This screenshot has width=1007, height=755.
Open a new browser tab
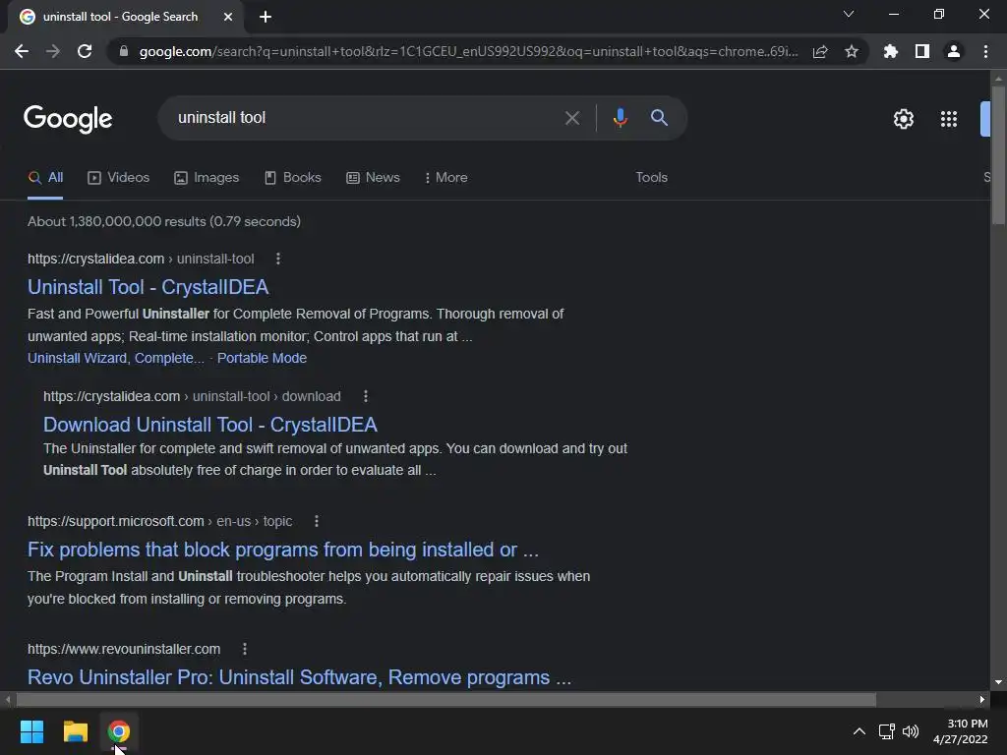(266, 17)
